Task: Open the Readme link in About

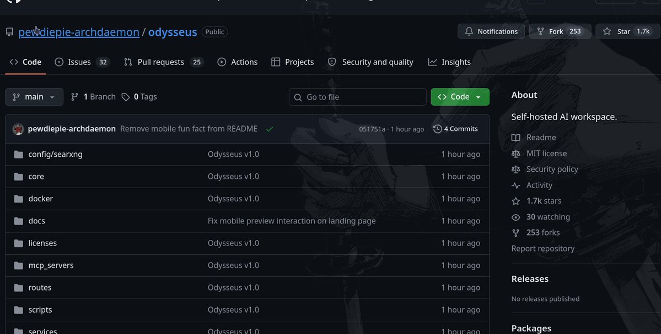Action: tap(541, 138)
